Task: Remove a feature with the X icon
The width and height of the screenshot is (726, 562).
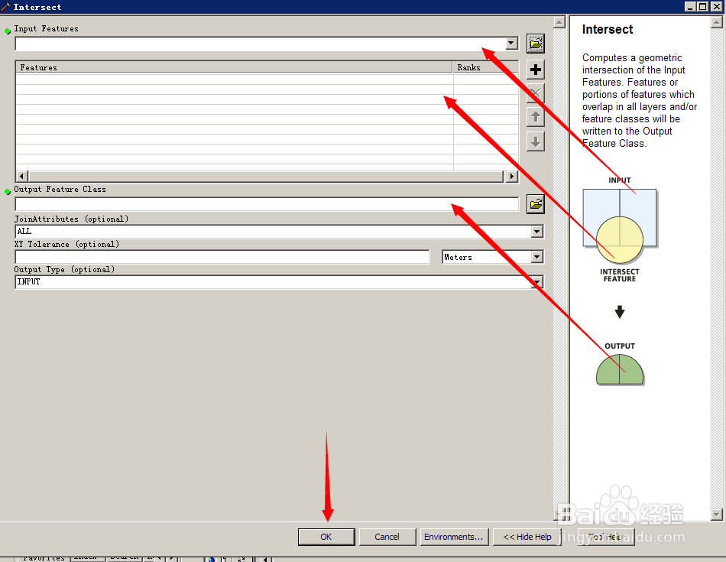Action: tap(535, 93)
